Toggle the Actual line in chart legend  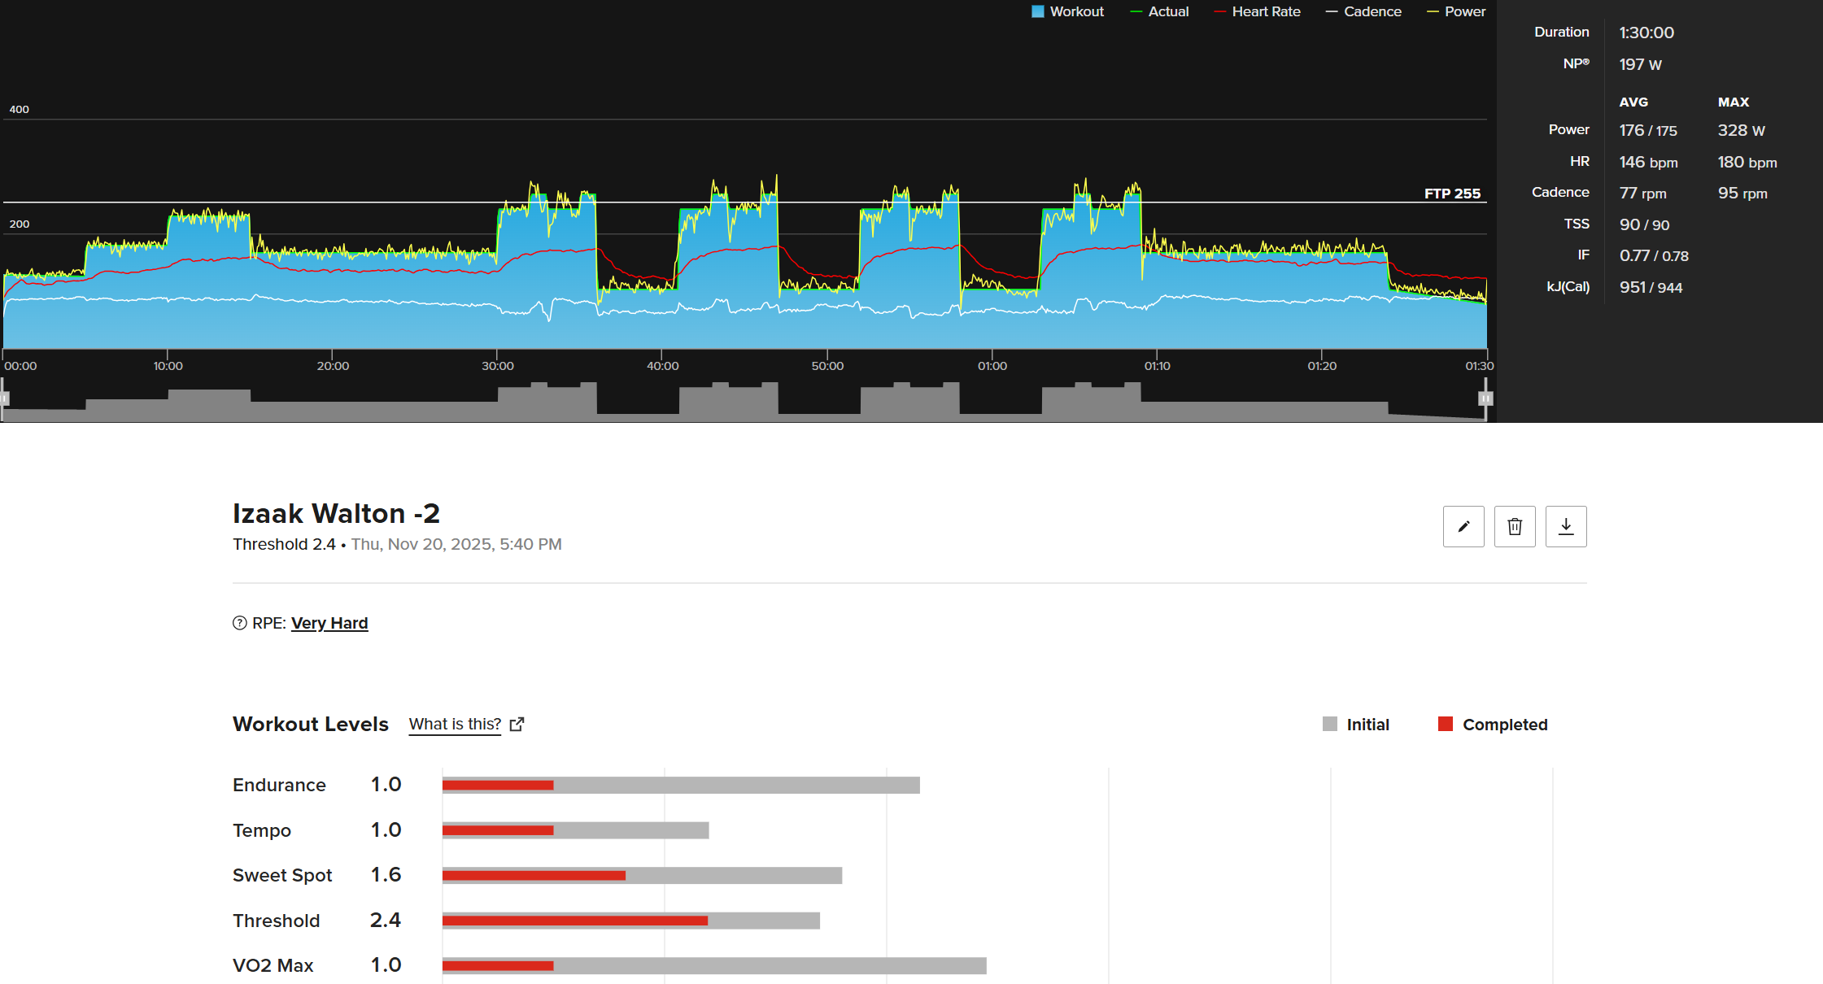[x=1159, y=11]
